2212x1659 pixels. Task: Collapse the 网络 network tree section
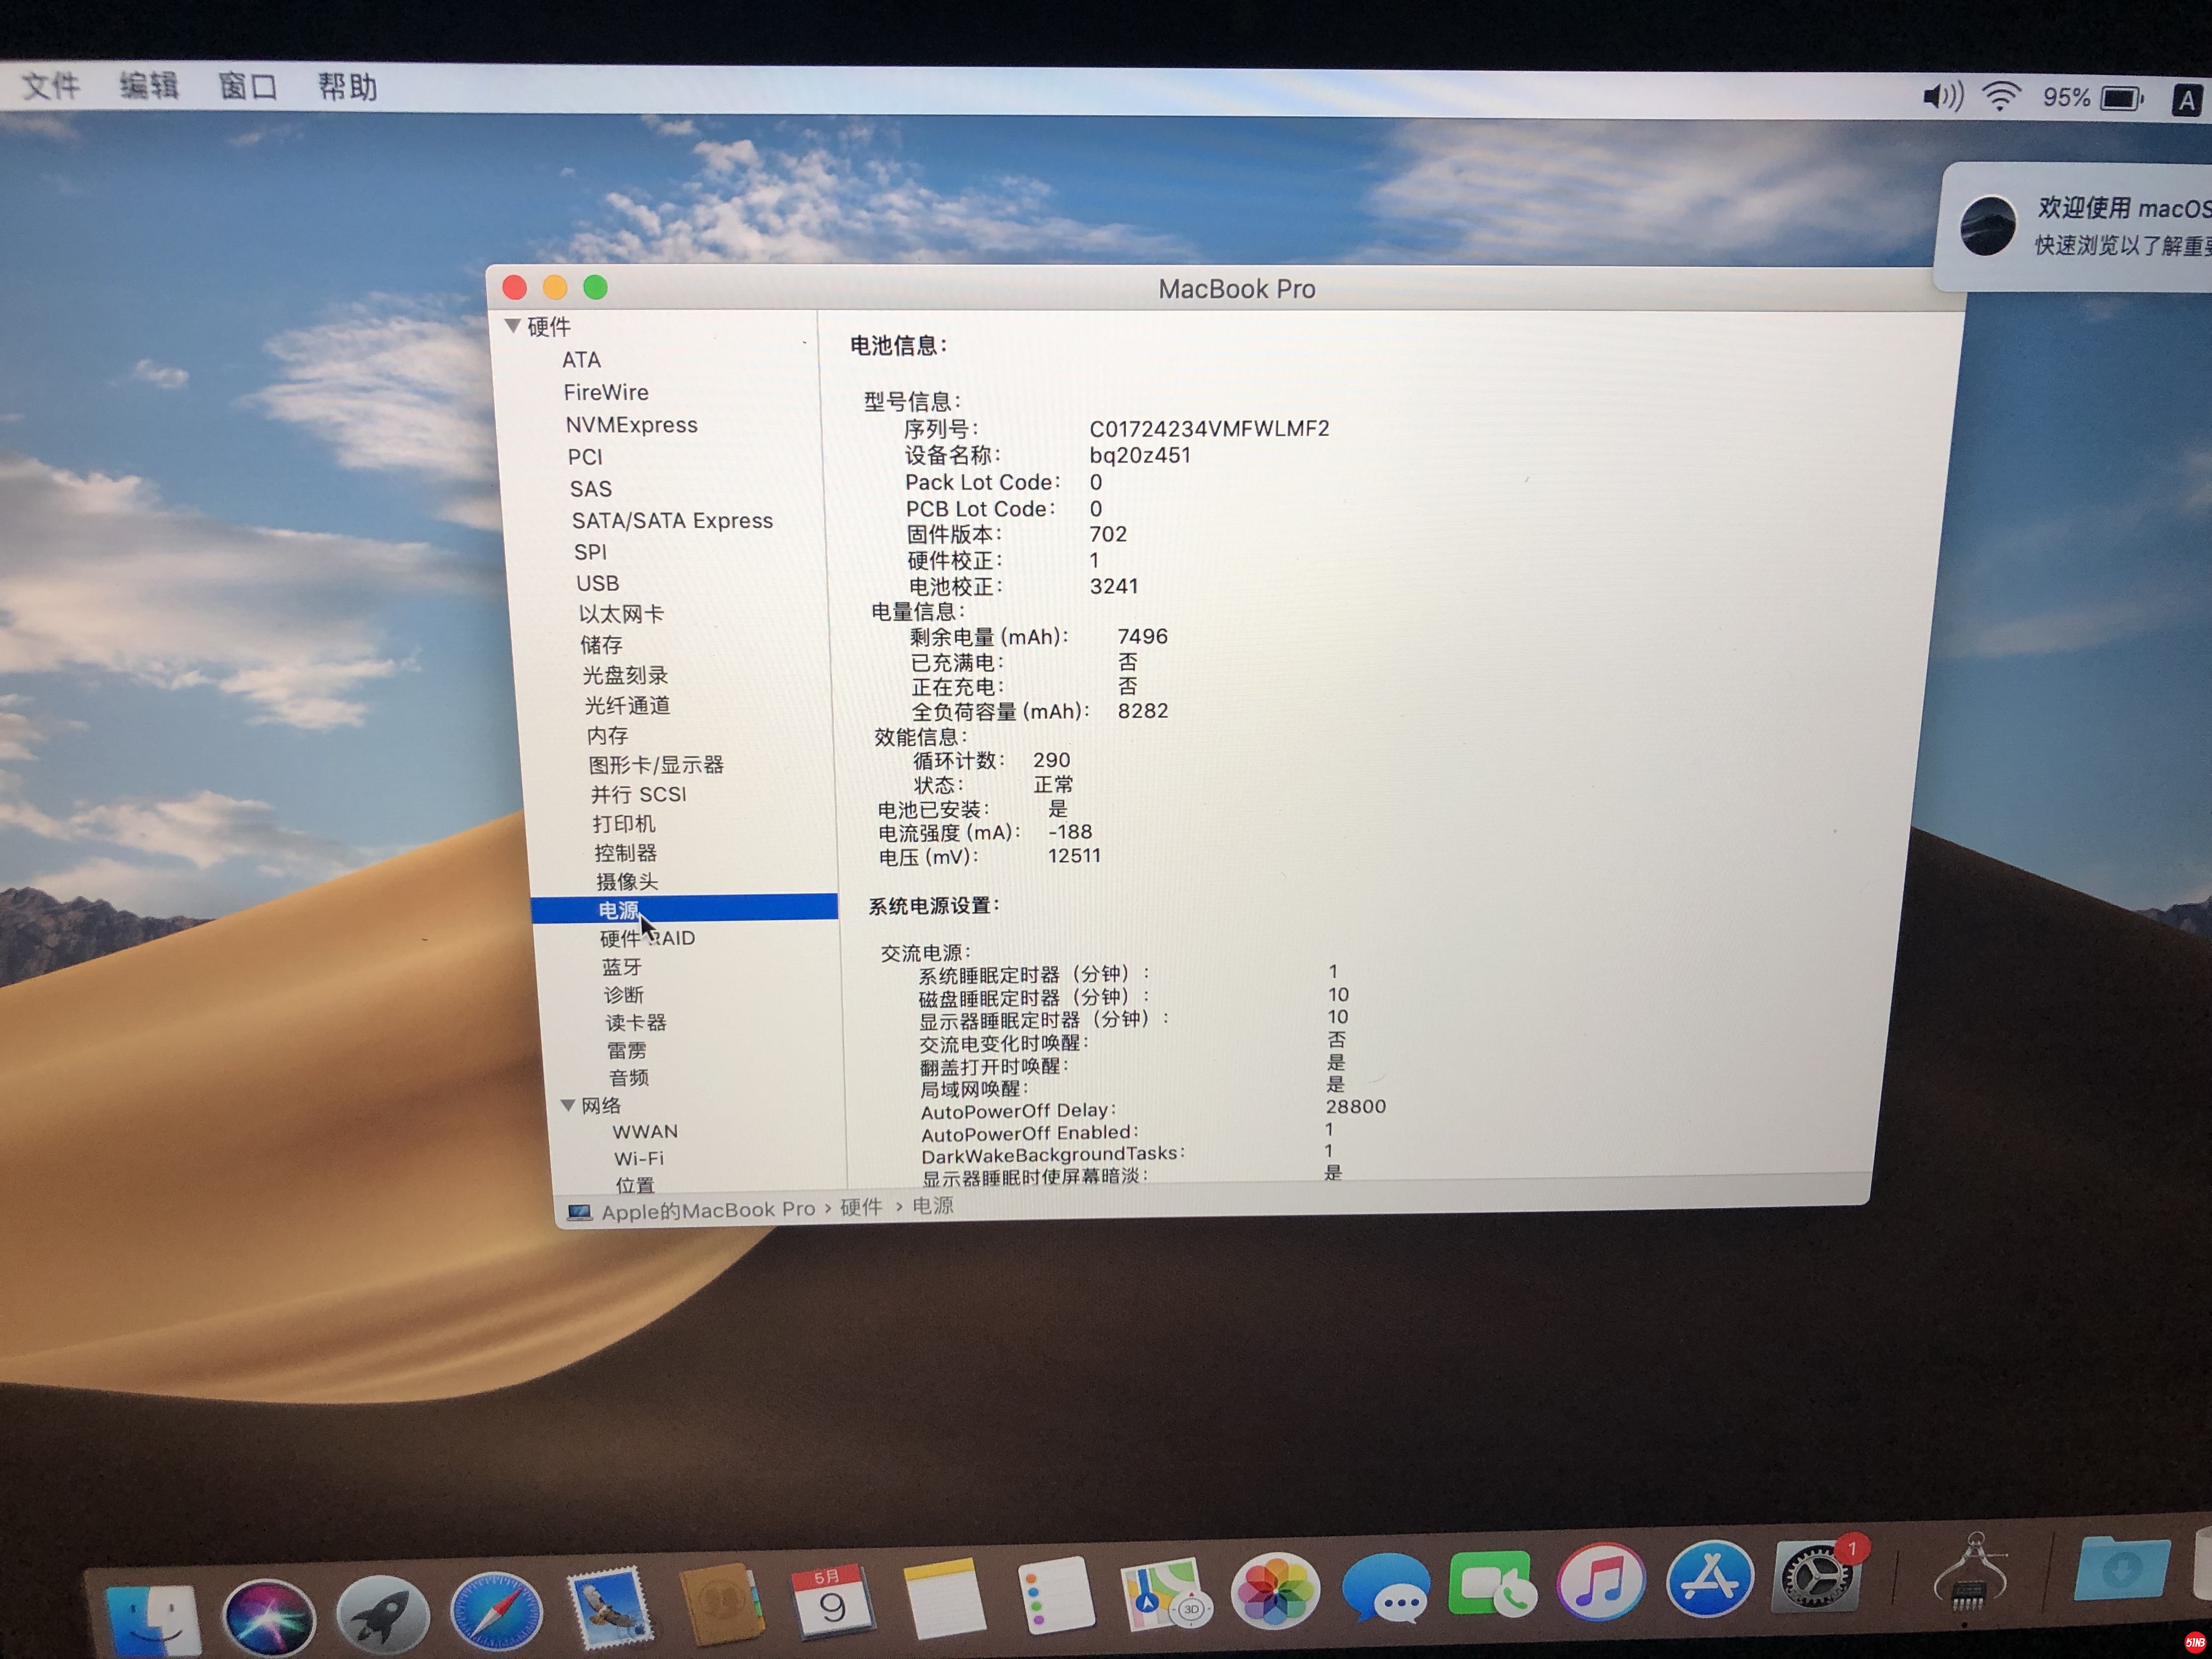[x=568, y=1105]
